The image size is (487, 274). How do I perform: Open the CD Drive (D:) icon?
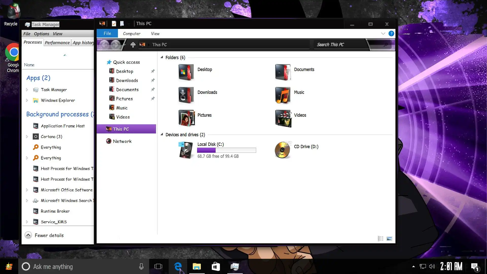283,150
